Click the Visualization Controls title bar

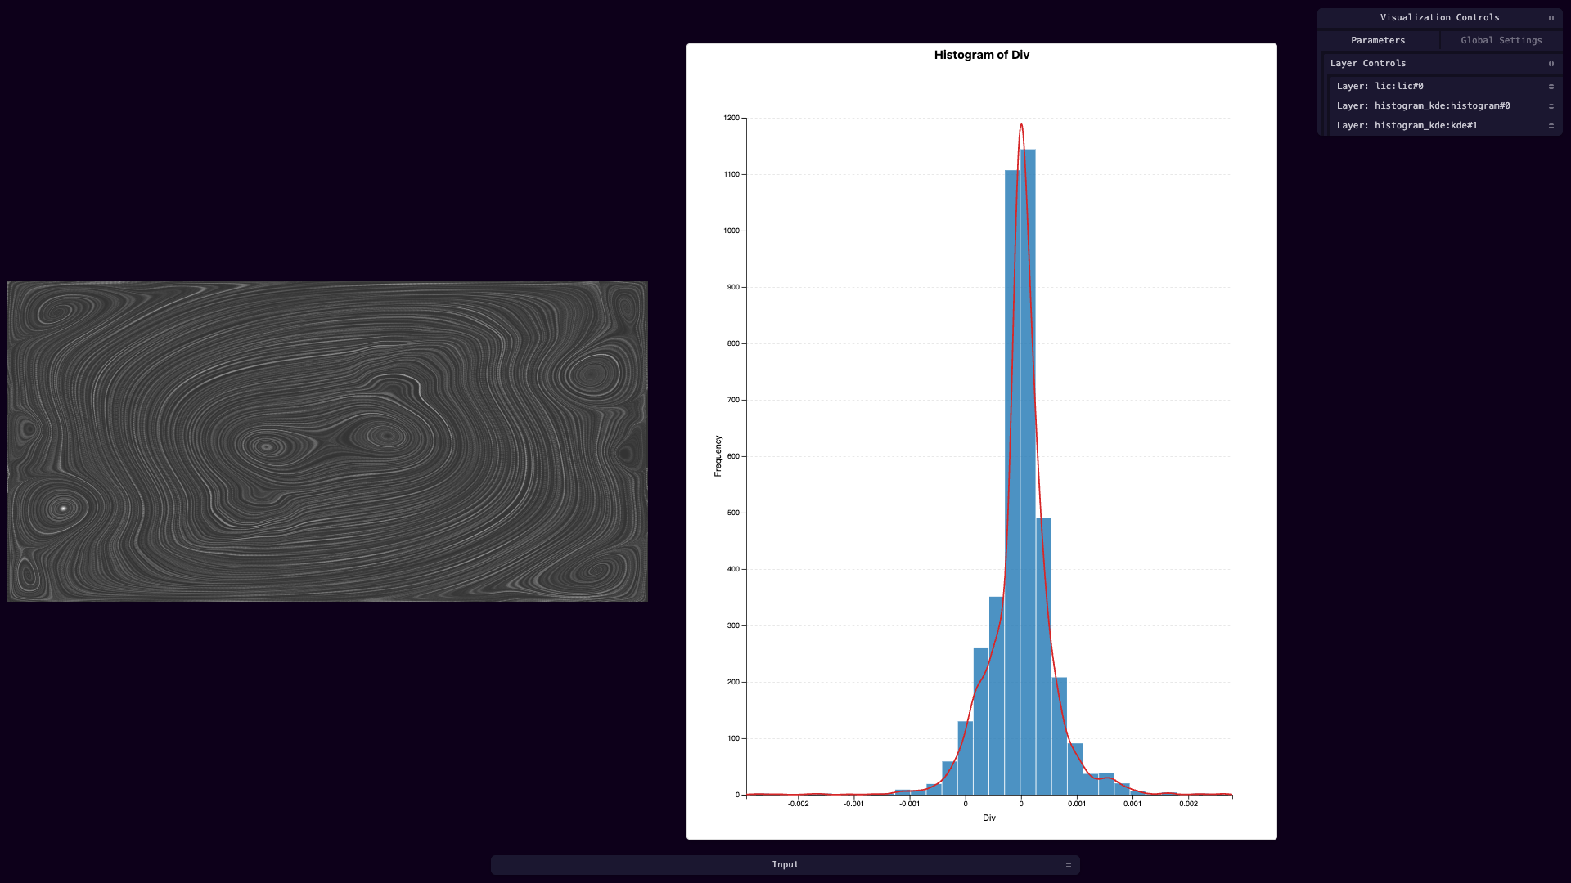[x=1439, y=18]
